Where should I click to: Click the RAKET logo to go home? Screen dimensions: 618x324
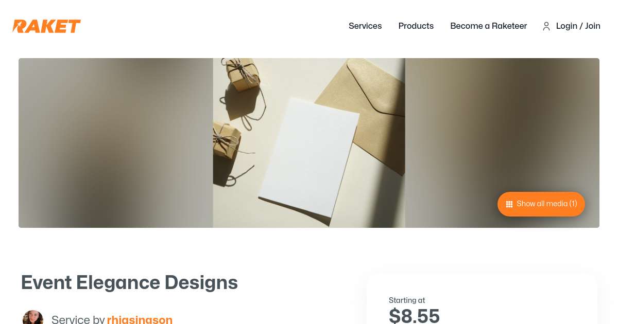click(x=47, y=26)
